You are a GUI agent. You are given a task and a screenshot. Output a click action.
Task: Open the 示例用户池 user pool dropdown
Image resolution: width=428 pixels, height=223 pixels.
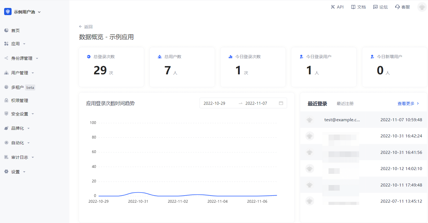click(39, 12)
